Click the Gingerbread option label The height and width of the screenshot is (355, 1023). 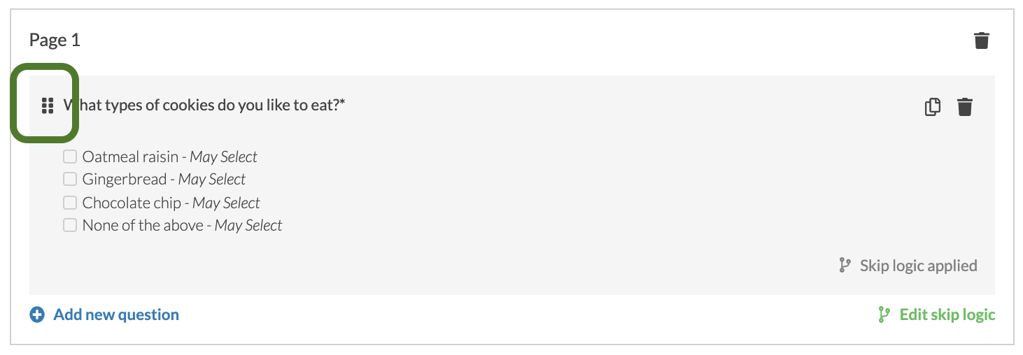pos(125,180)
